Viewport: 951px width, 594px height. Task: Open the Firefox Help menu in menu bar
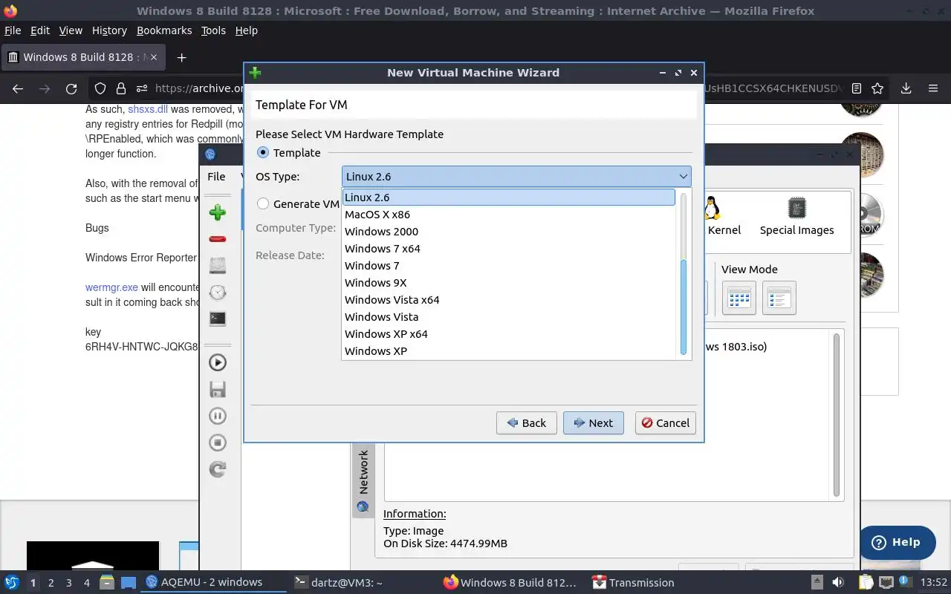point(246,30)
